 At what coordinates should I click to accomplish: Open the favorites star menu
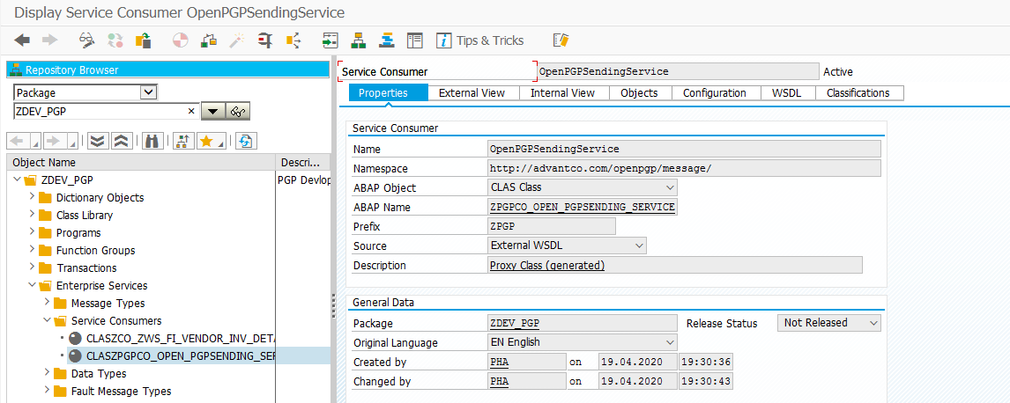coord(212,141)
